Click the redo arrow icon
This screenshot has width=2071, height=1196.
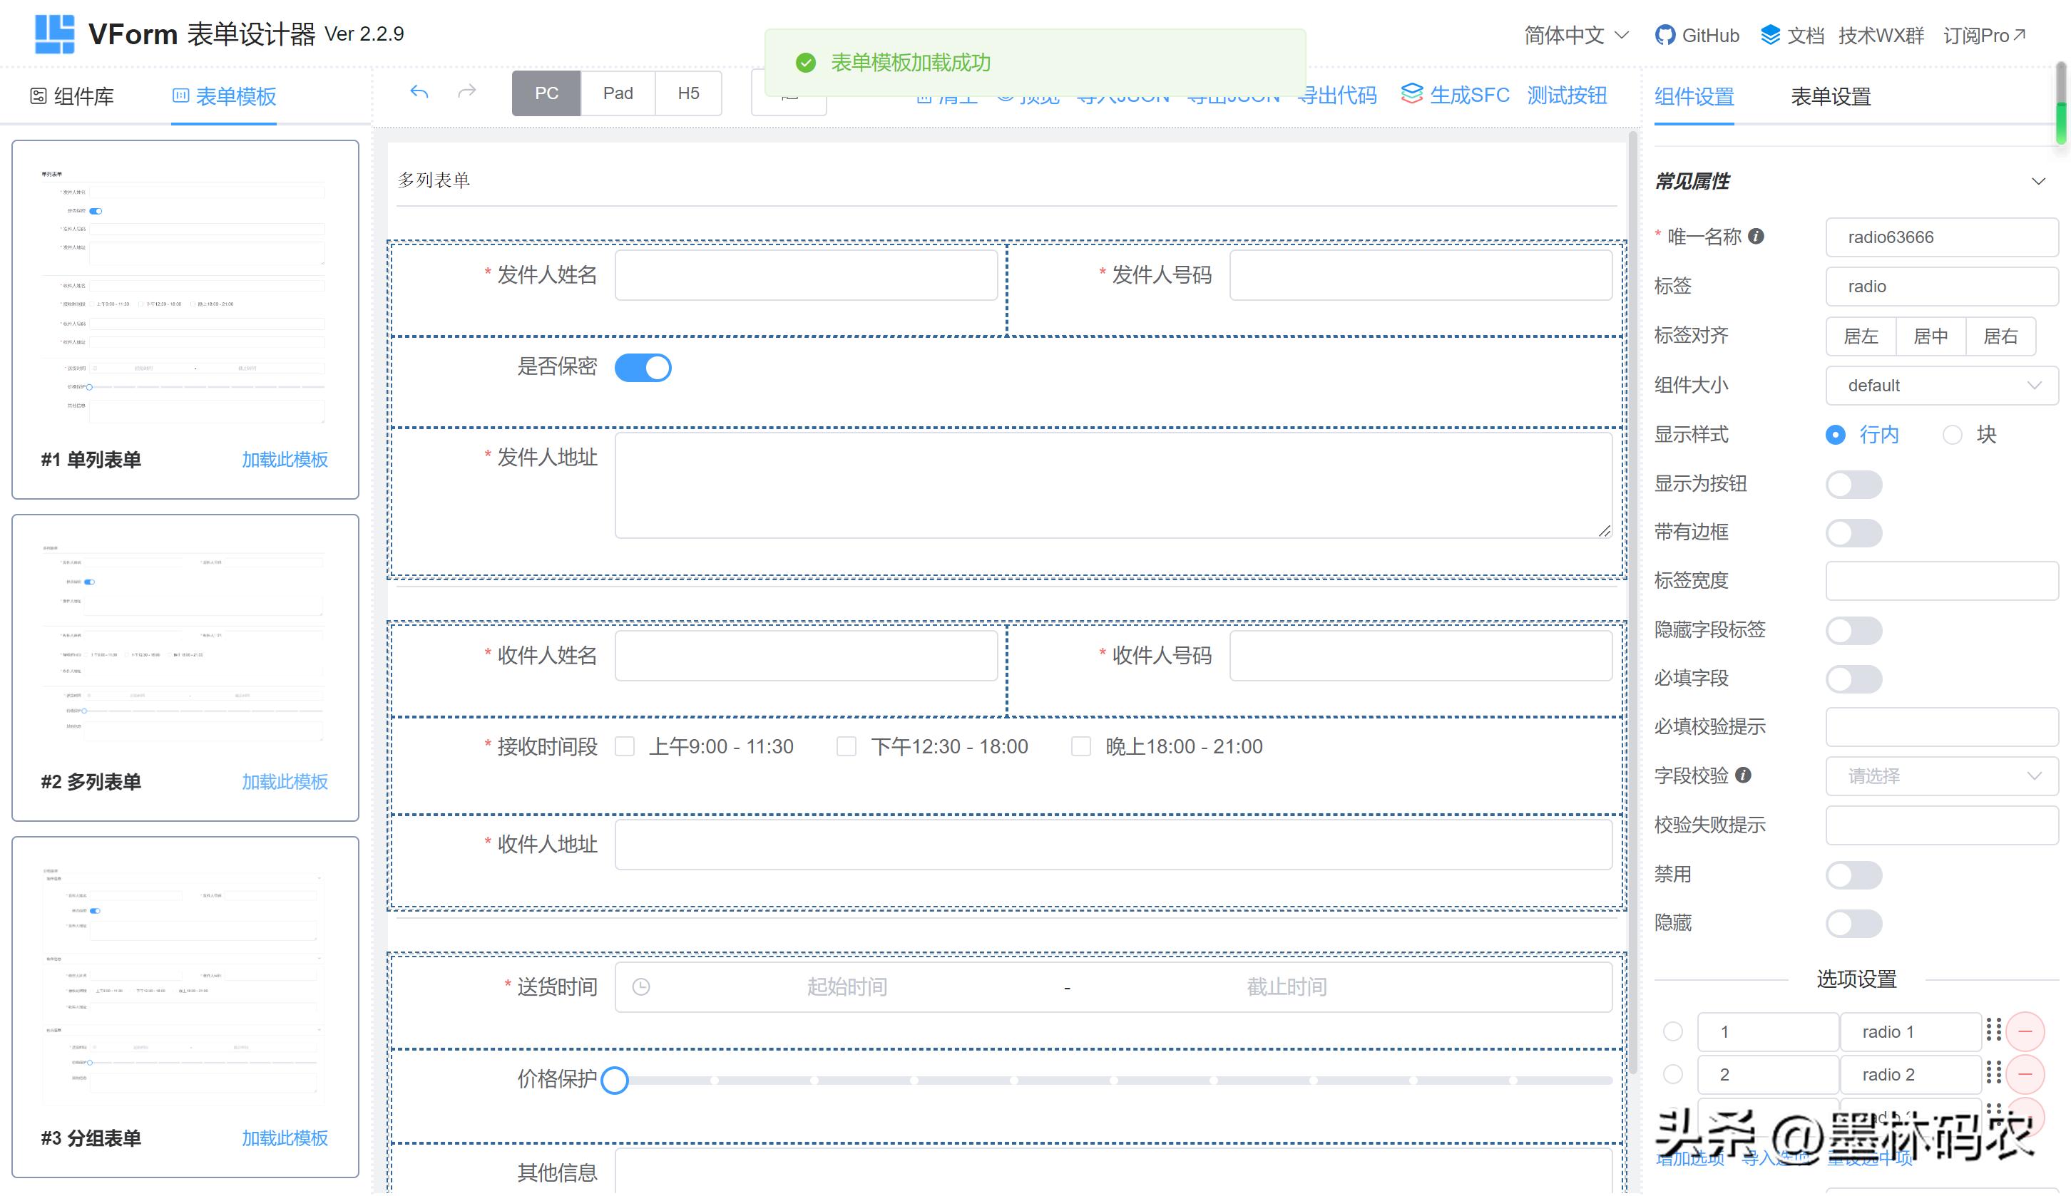pyautogui.click(x=466, y=93)
